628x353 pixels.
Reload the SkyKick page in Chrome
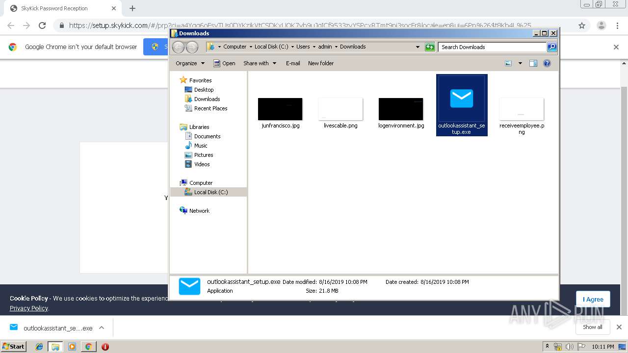point(42,25)
